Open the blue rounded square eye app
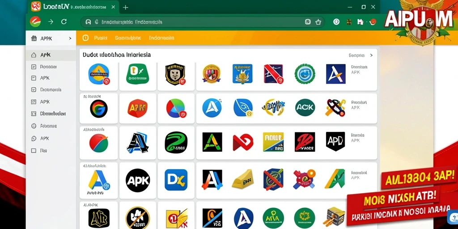Image resolution: width=458 pixels, height=229 pixels. (x=243, y=108)
